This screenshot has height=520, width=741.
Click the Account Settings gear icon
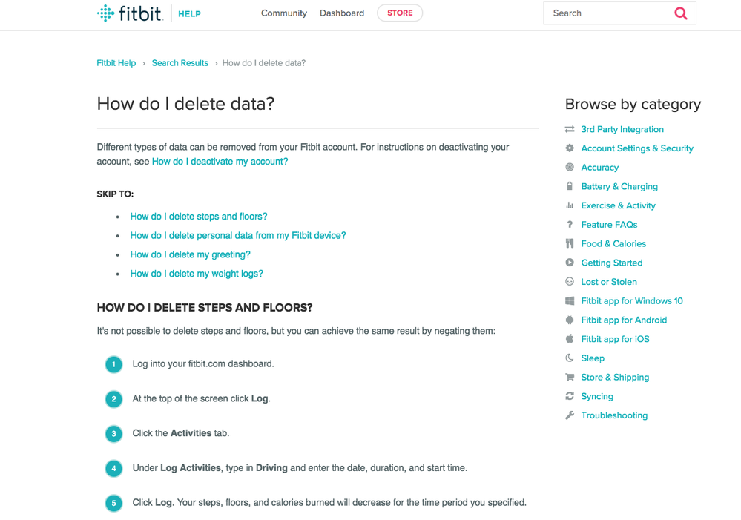click(x=570, y=148)
